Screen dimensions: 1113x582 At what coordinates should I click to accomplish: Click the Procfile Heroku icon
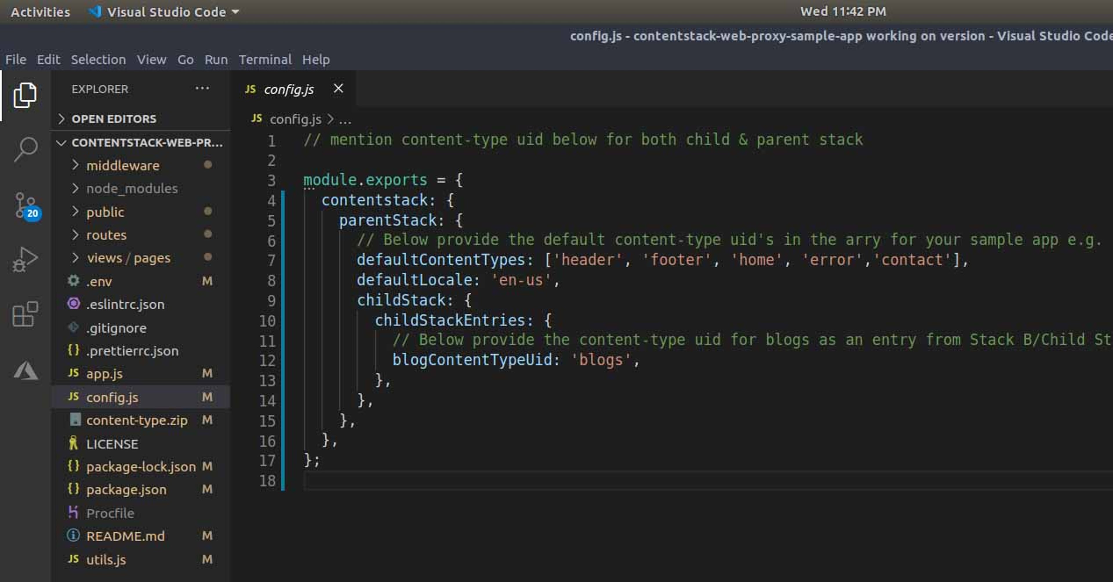coord(73,512)
